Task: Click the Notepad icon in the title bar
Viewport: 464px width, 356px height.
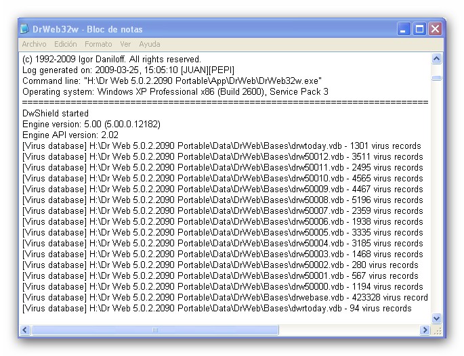Action: 26,29
